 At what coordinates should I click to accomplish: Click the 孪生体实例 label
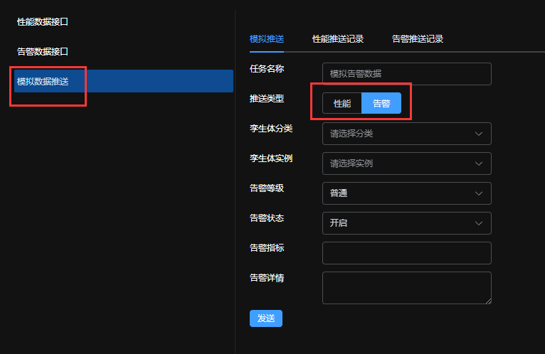271,159
